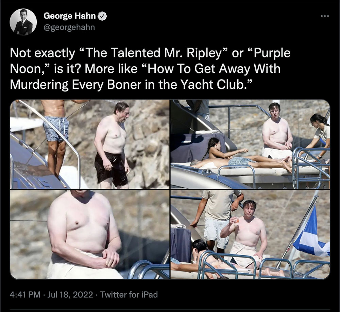Open George Hahn's profile avatar
340x312 pixels.
[x=23, y=22]
